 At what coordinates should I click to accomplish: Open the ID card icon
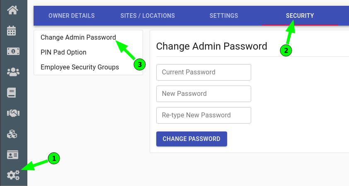pos(12,155)
